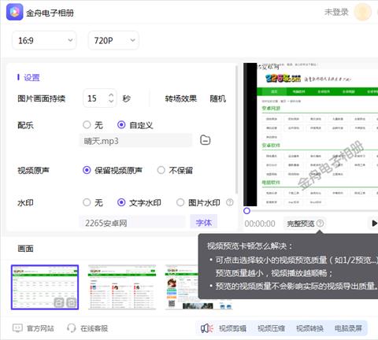Click the settings panel vertical scrollbar
Screen dimensions: 378x340
236,130
